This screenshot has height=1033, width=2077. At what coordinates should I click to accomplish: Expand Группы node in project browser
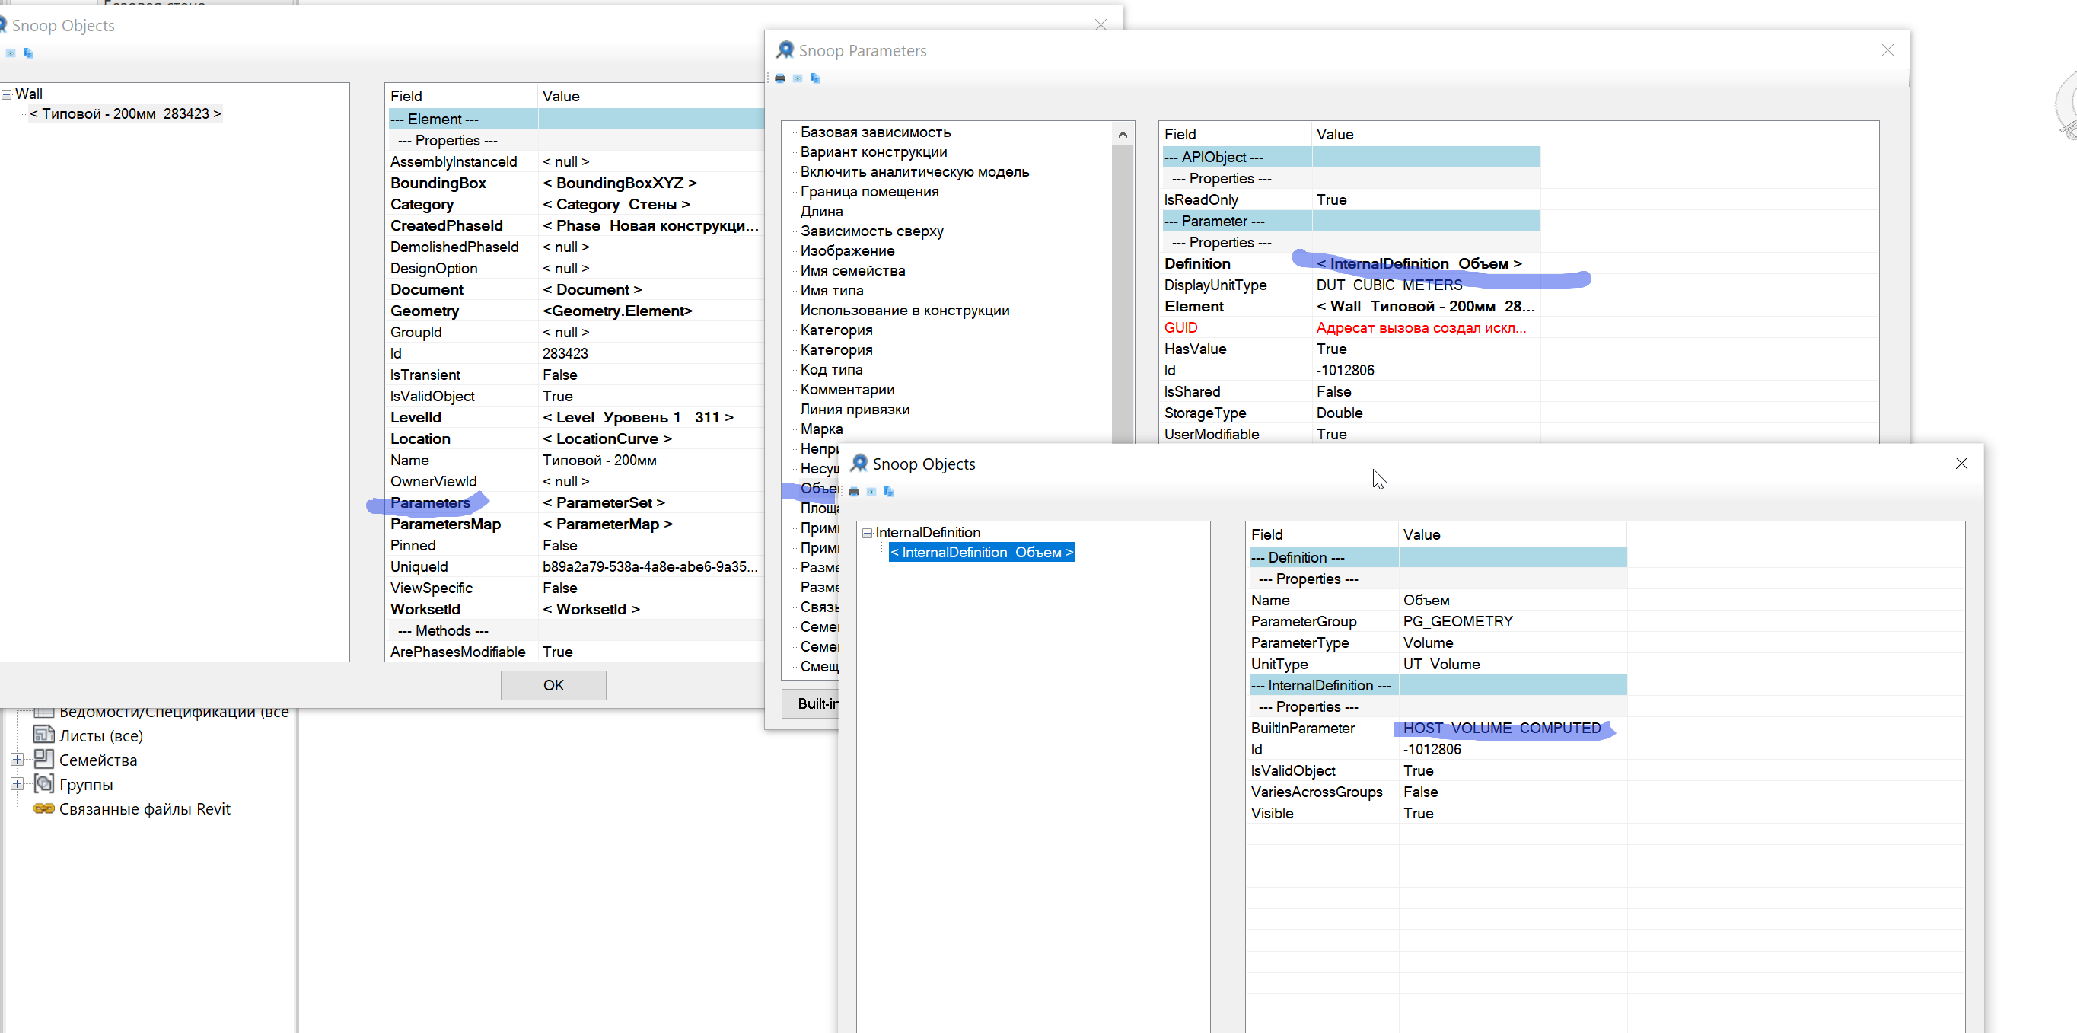16,784
